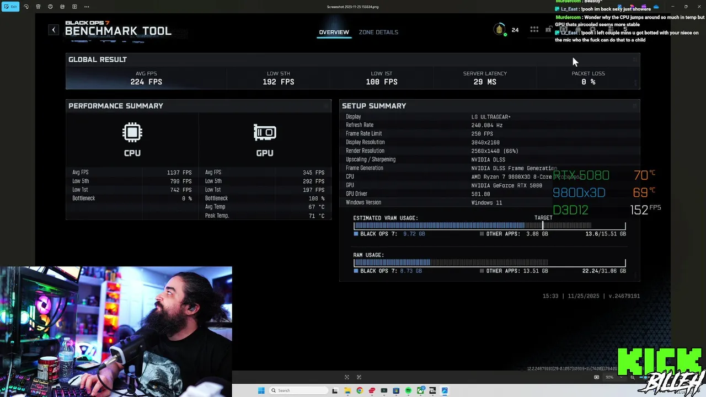Click the Low 1st value 100 FPS
The image size is (706, 397).
click(x=382, y=82)
